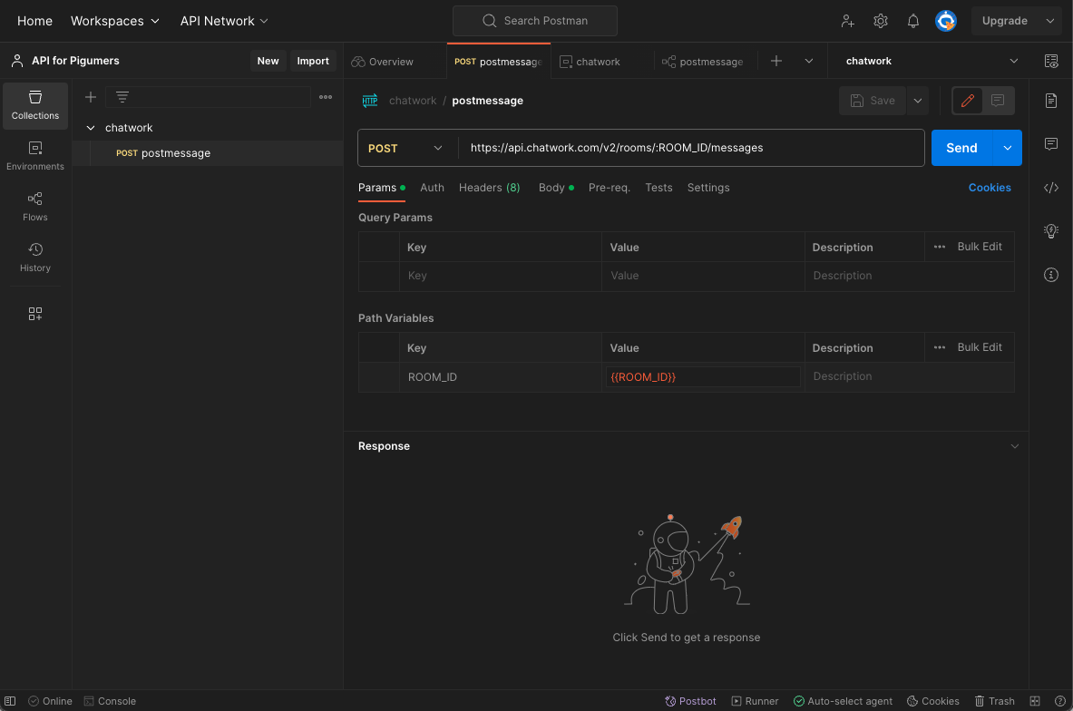Screen dimensions: 1073x711
Task: Collapse the chatwork collection tree
Action: (x=91, y=128)
